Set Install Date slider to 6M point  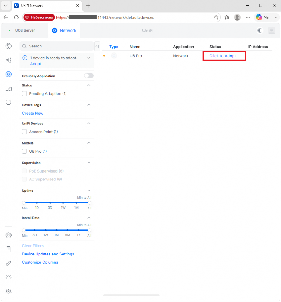[68, 230]
